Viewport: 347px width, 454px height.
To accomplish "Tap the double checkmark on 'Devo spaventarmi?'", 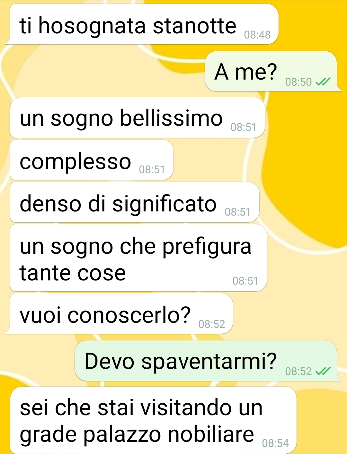I will point(323,371).
